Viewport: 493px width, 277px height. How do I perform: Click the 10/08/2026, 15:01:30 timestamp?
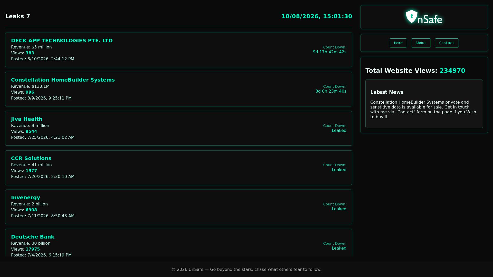[x=317, y=16]
